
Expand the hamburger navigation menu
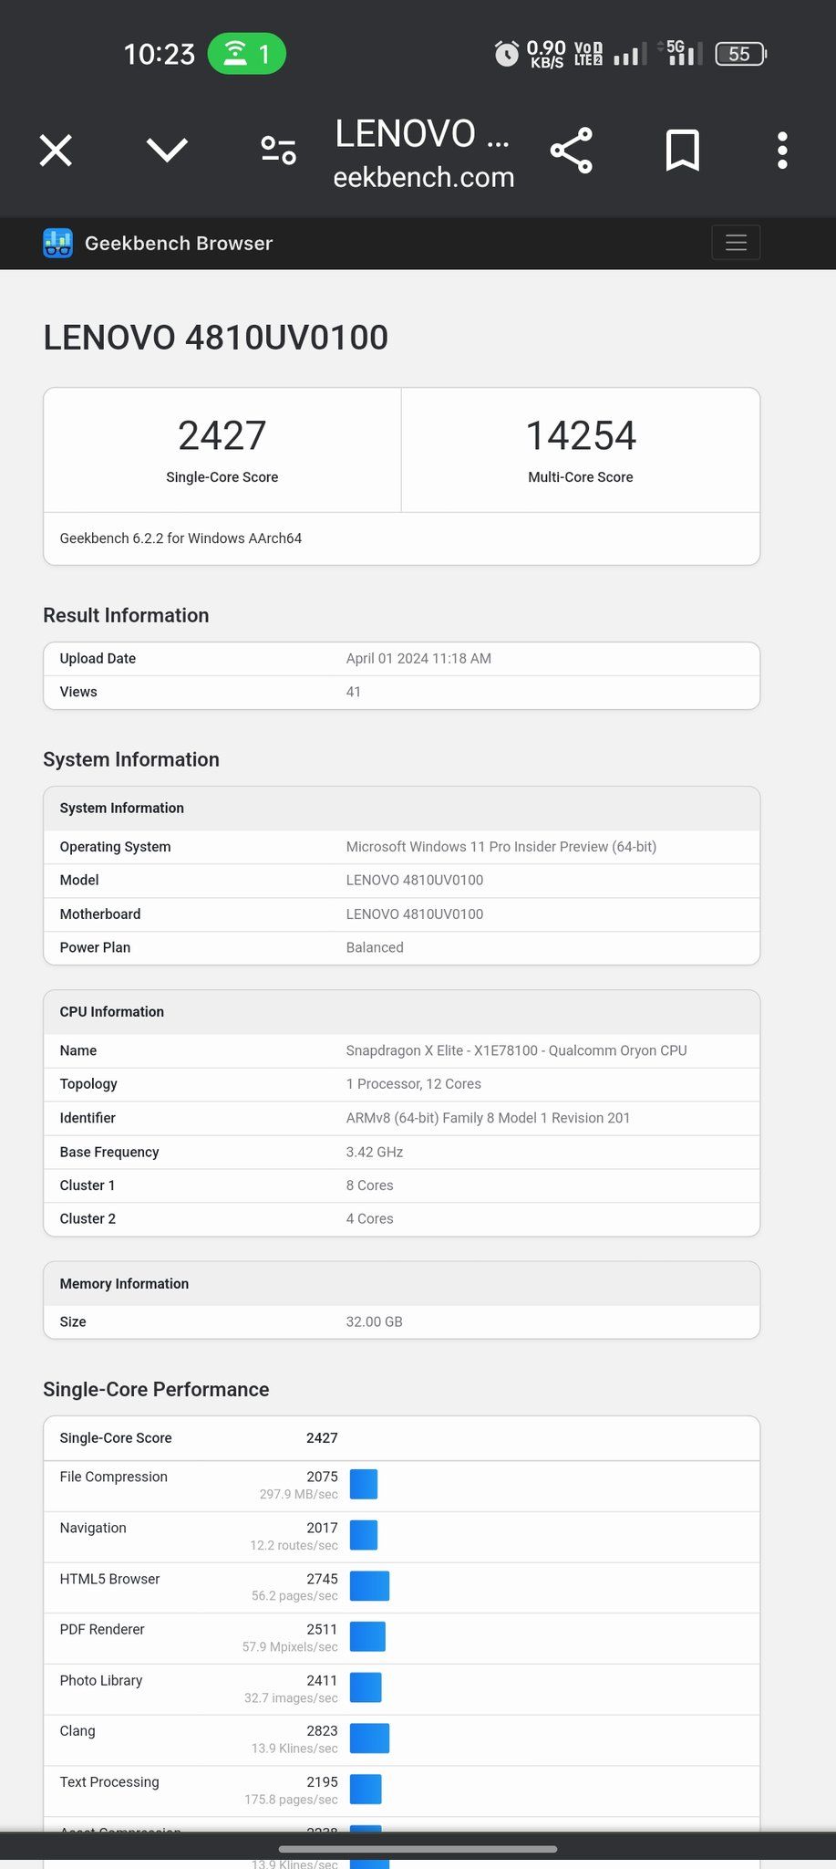tap(735, 243)
